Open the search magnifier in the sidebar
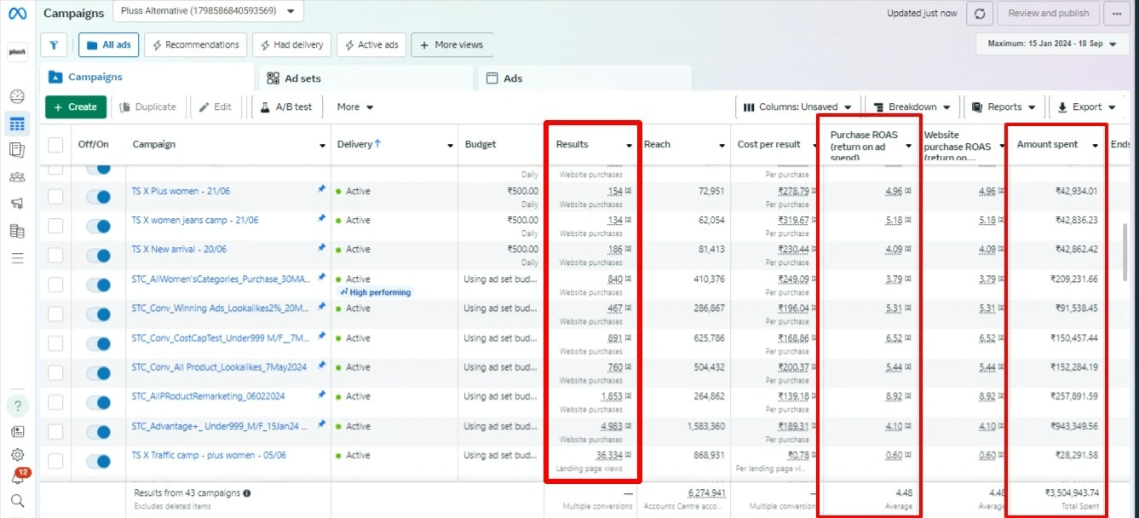This screenshot has width=1139, height=518. pos(17,500)
